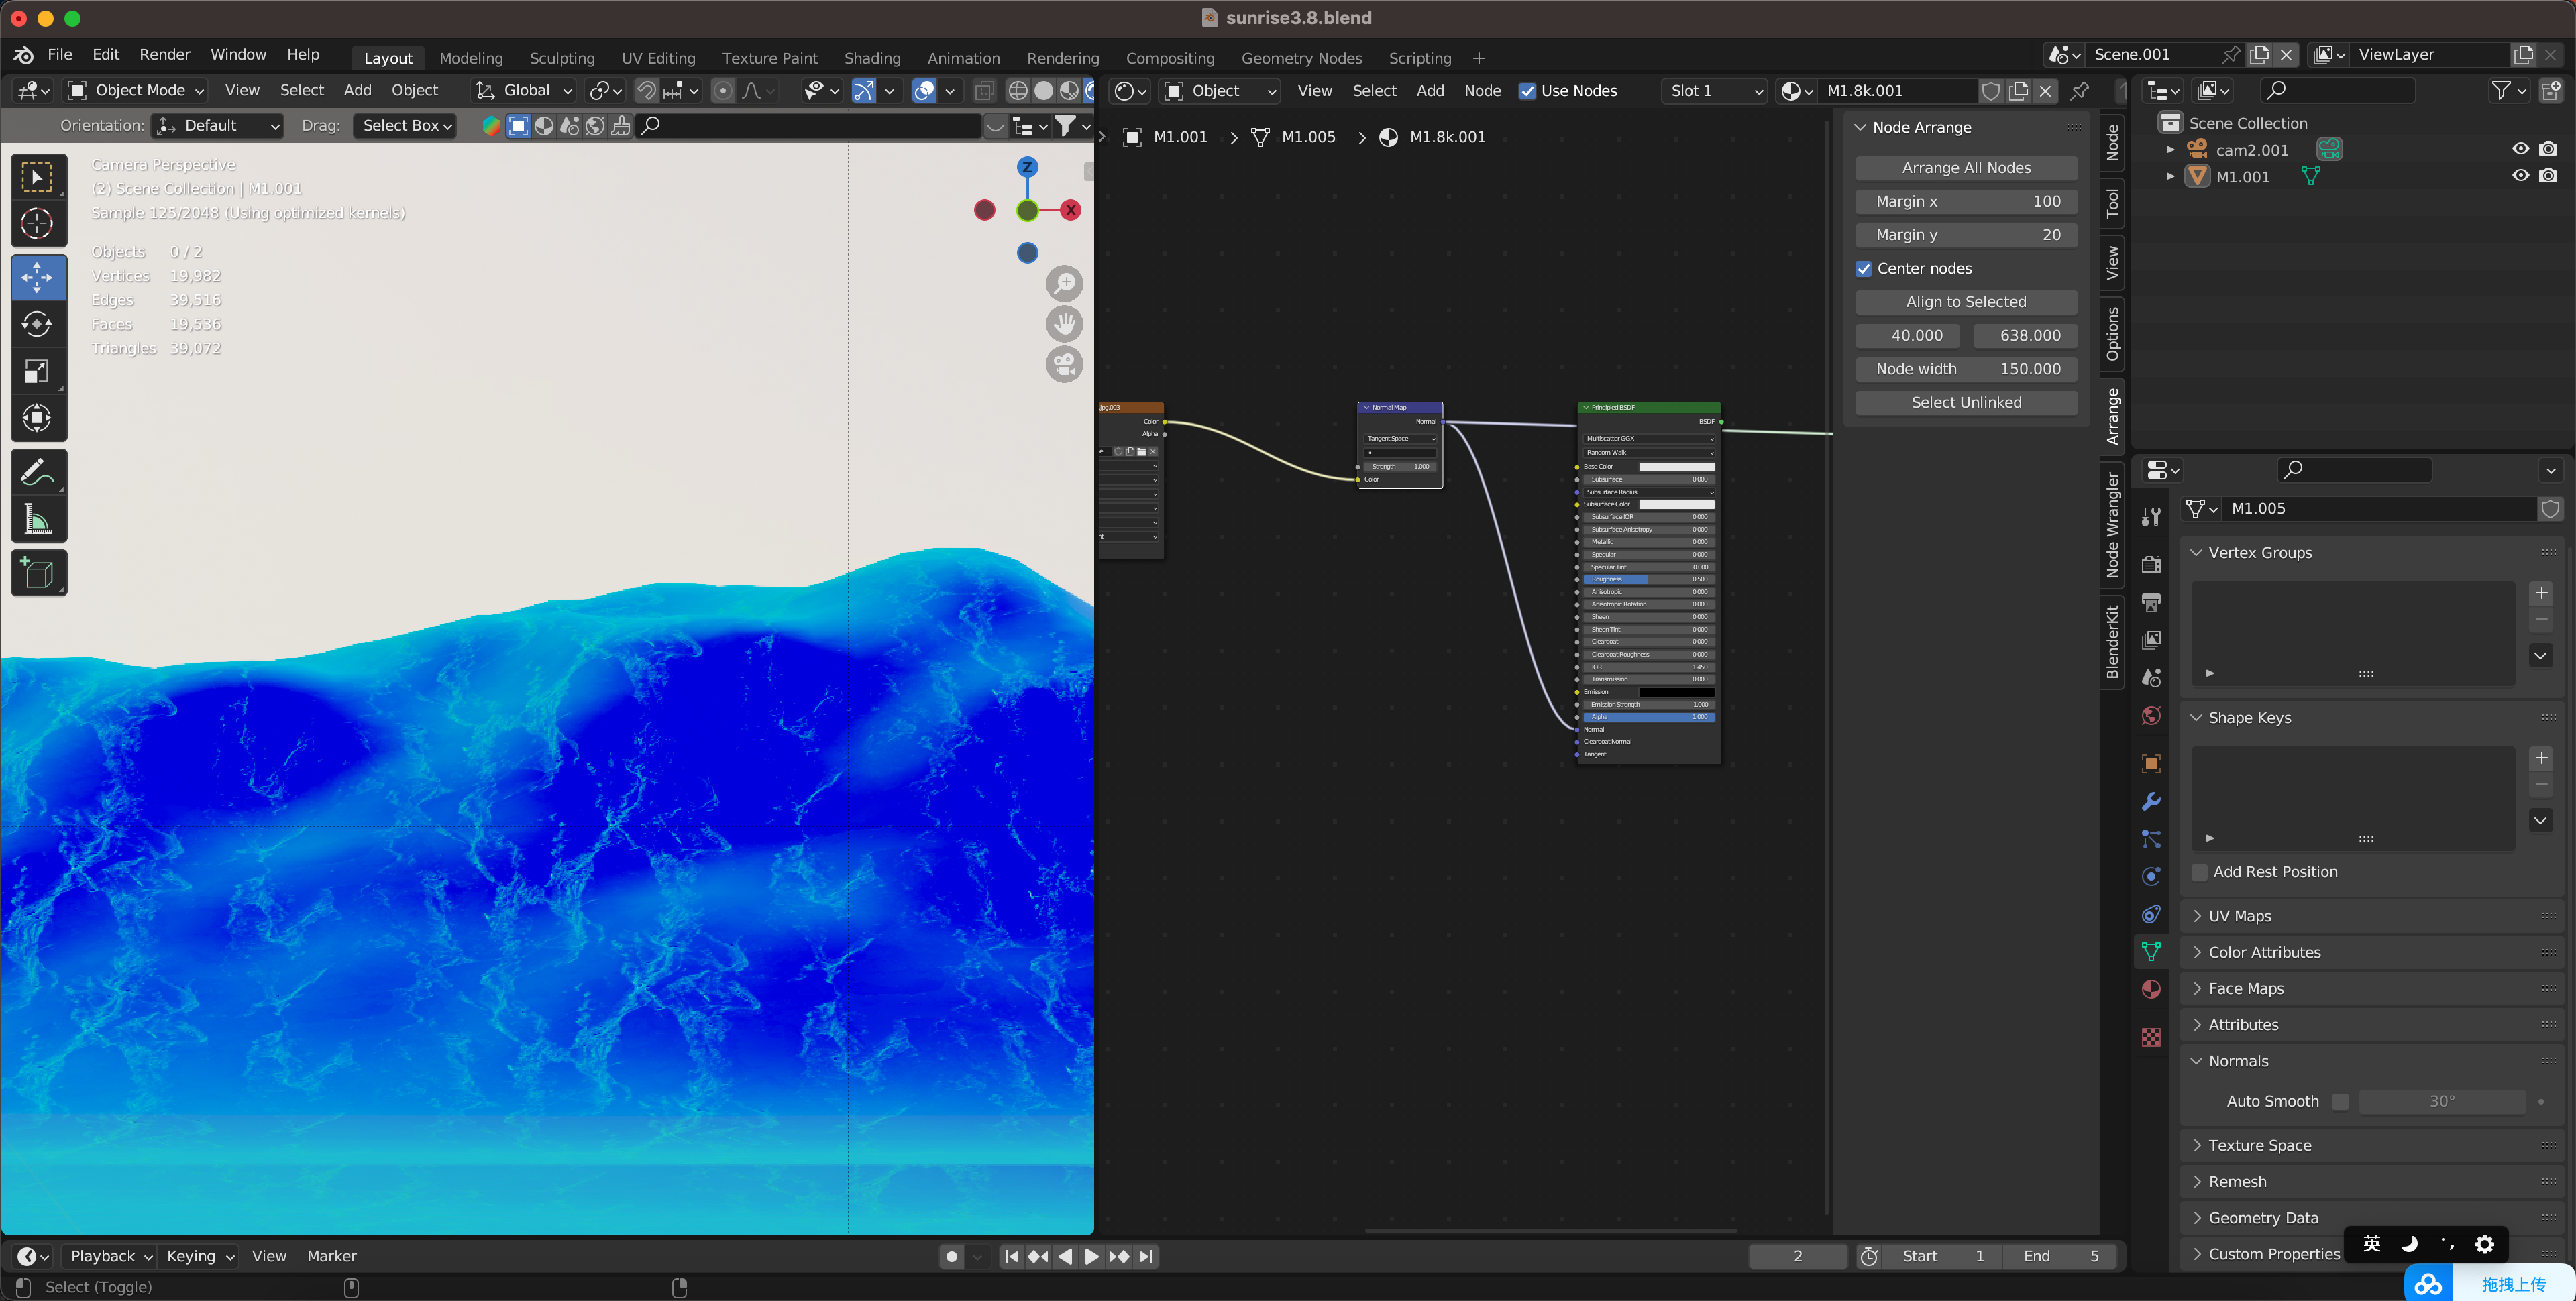Hide cam2.001 in viewport via eye icon
This screenshot has height=1301, width=2576.
click(x=2520, y=149)
